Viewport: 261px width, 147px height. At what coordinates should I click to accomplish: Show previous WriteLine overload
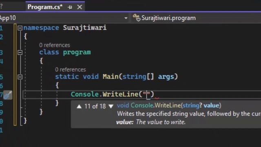point(79,106)
